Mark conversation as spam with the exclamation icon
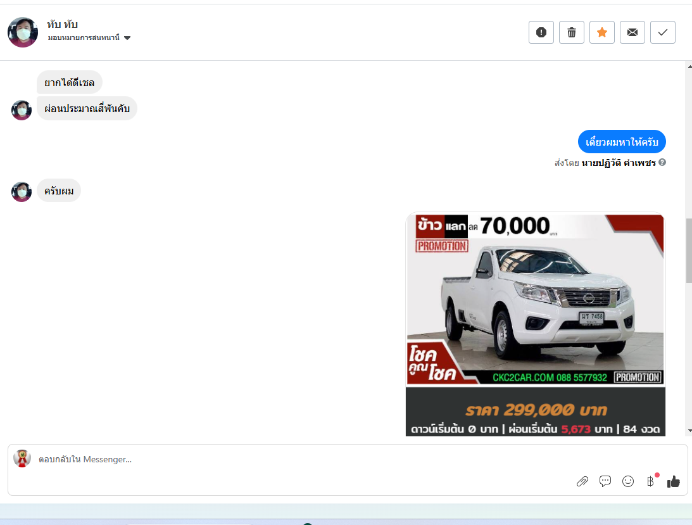Screen dimensions: 692x525 coord(541,32)
